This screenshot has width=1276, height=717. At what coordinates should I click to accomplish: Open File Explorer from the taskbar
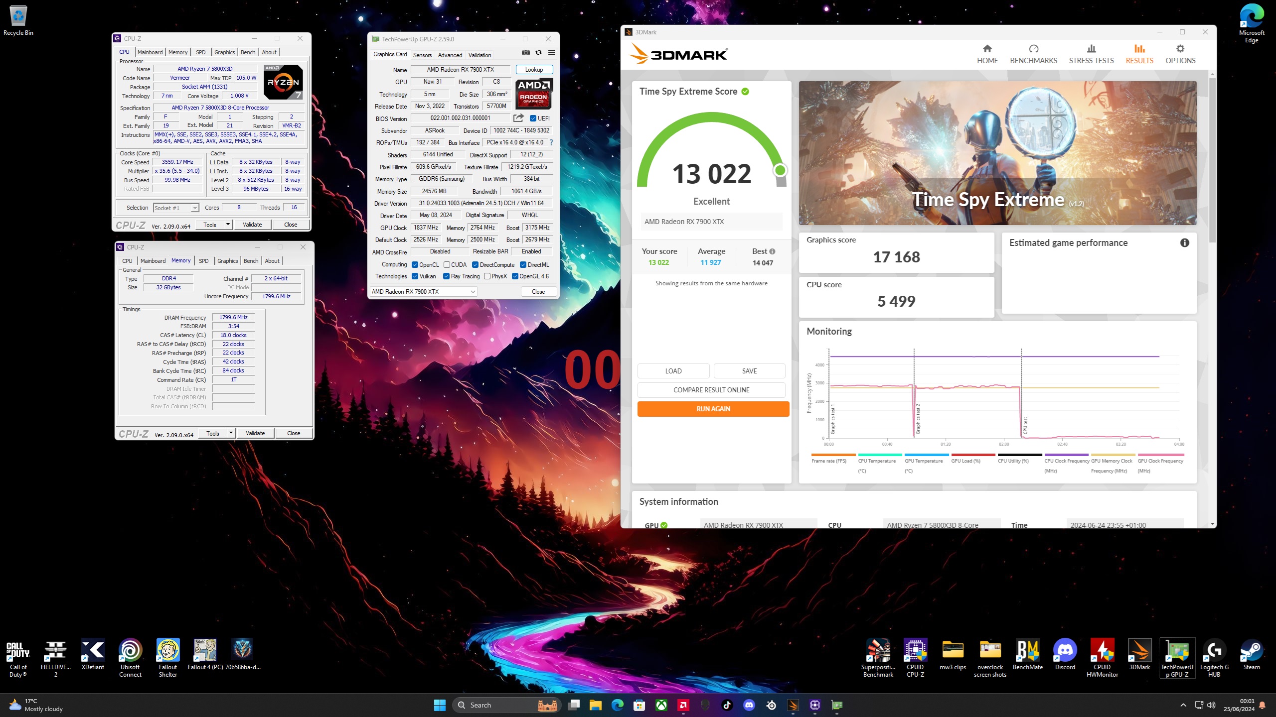[x=596, y=705]
